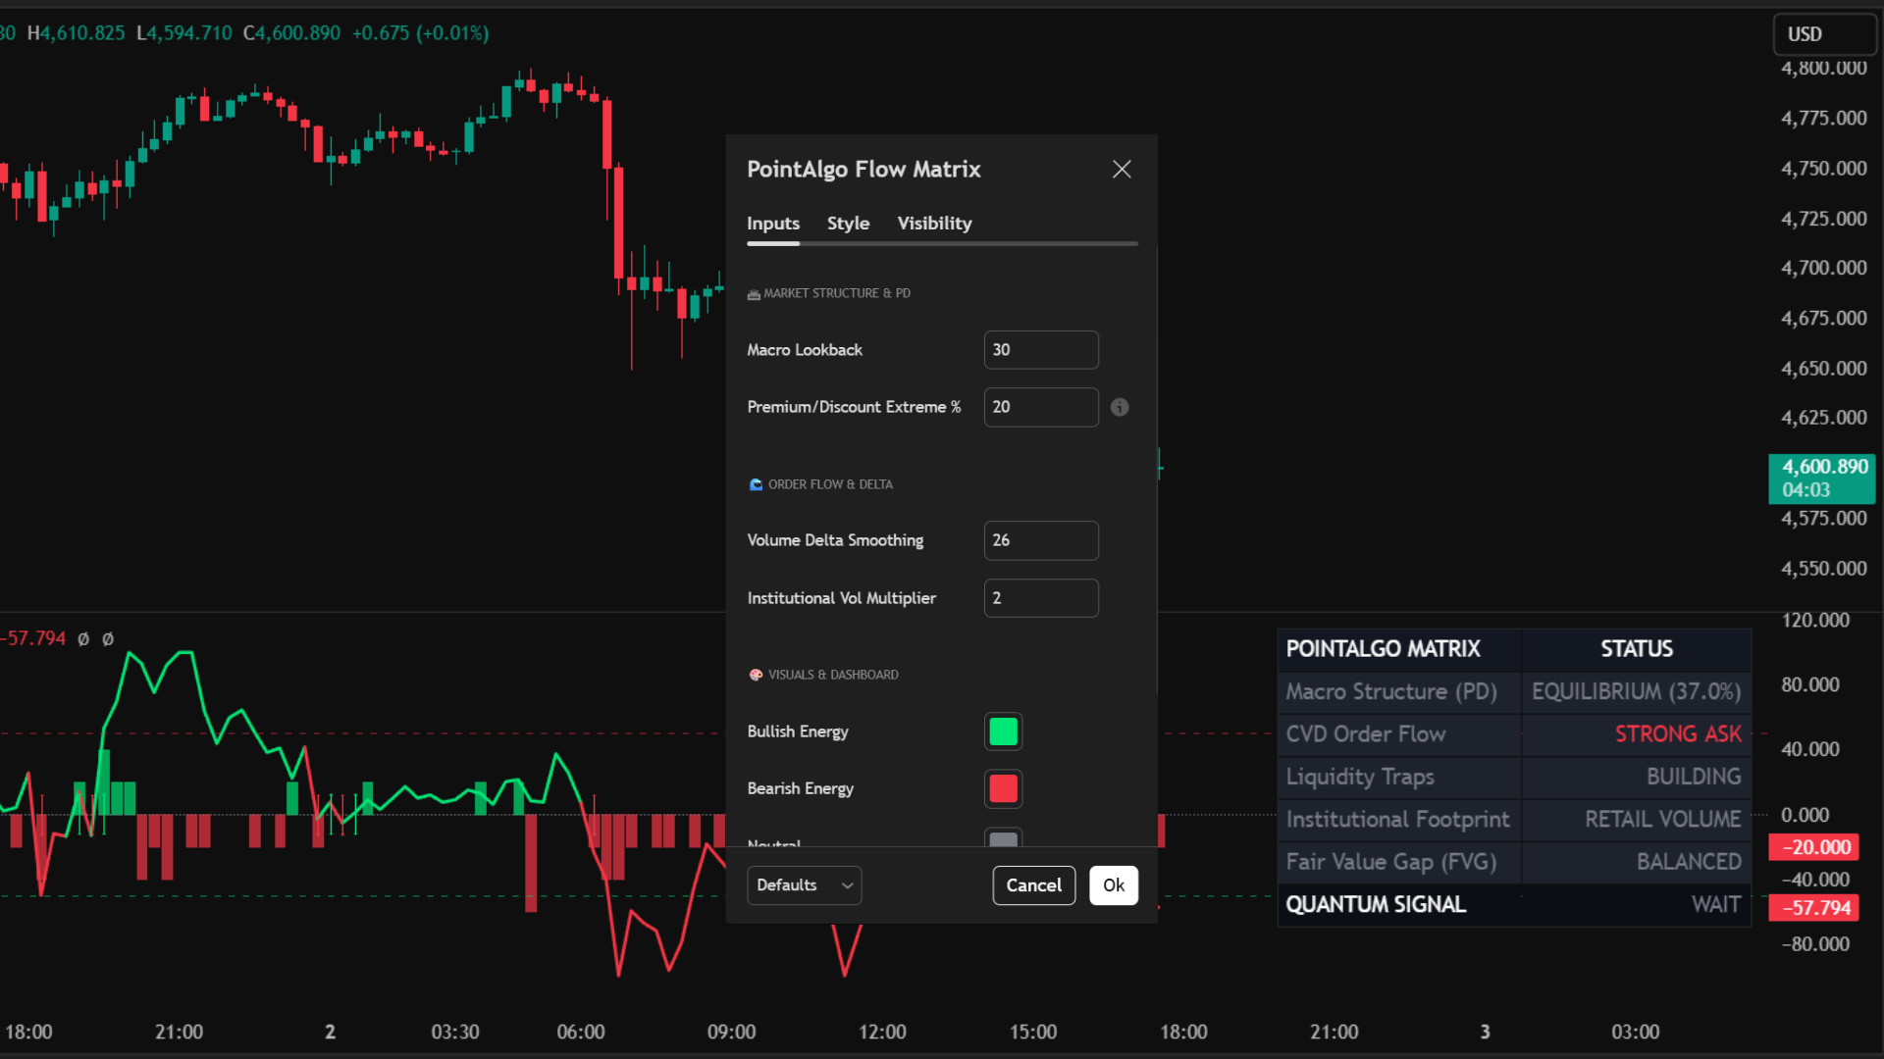This screenshot has width=1884, height=1059.
Task: Open the Bearish Energy color picker
Action: 1002,787
